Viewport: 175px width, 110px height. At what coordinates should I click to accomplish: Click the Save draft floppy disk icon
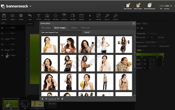(x=4, y=16)
